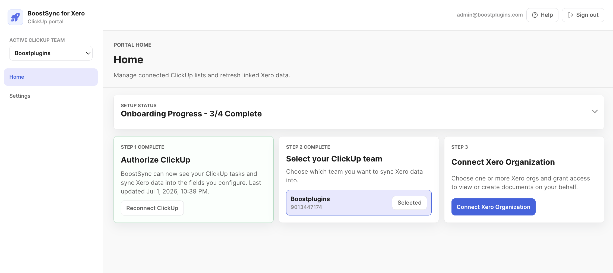Click the Authorize ClickUp heading
The width and height of the screenshot is (613, 273).
tap(156, 160)
